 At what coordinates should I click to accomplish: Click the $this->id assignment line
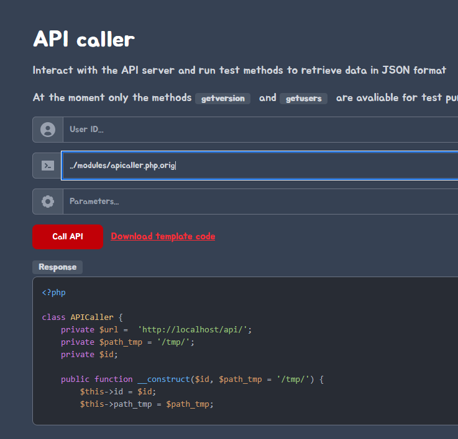pos(118,391)
